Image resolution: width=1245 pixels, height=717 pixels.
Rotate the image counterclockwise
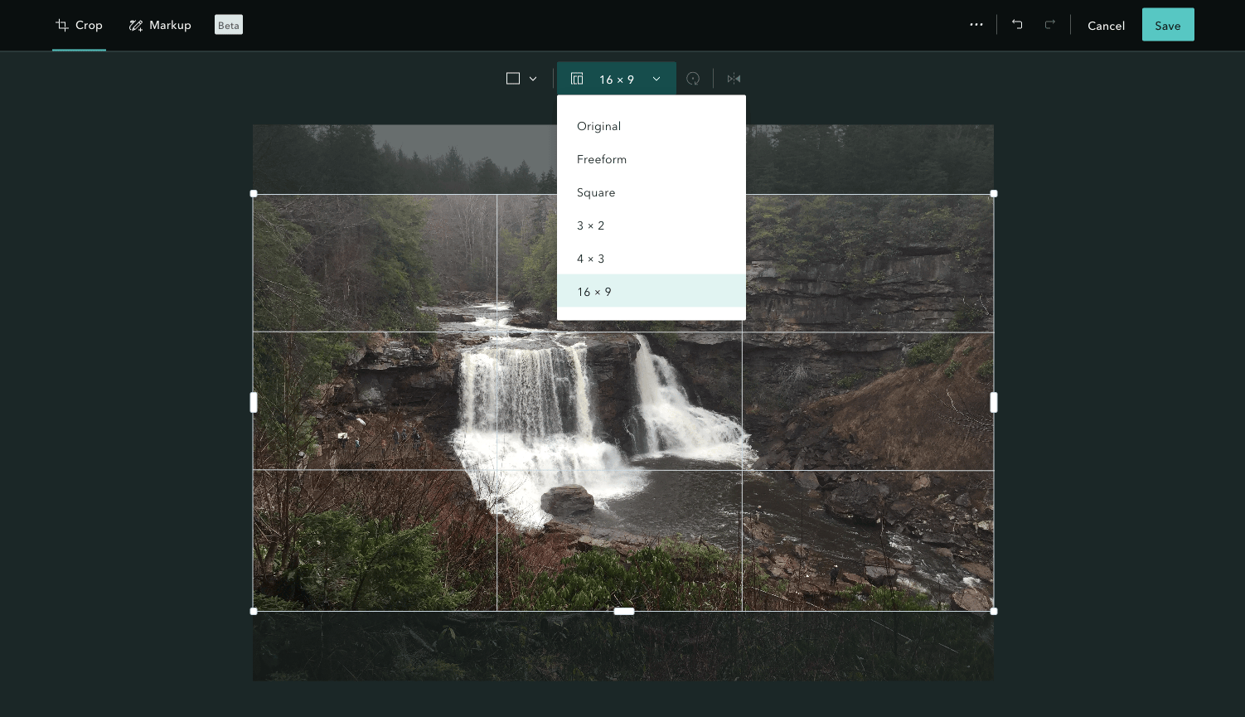693,78
